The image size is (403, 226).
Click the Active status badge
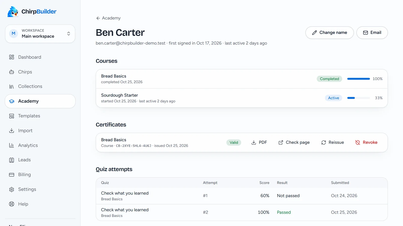(x=333, y=98)
